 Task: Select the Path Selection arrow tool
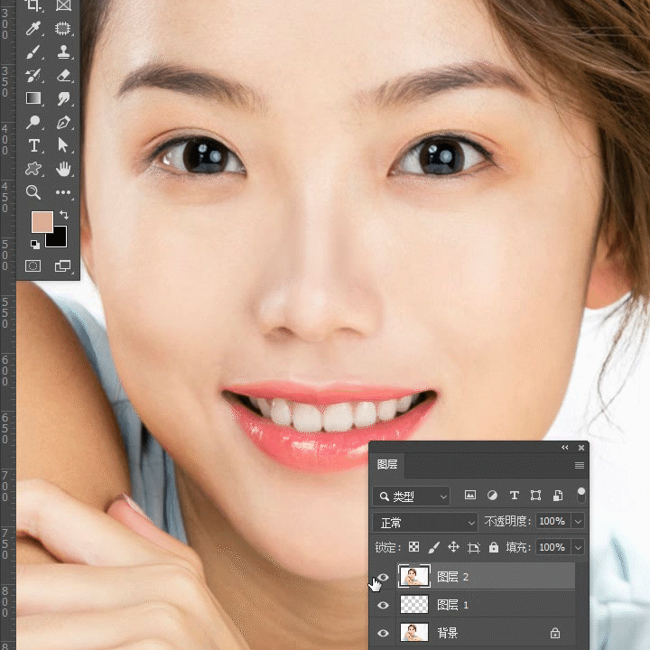tap(63, 145)
